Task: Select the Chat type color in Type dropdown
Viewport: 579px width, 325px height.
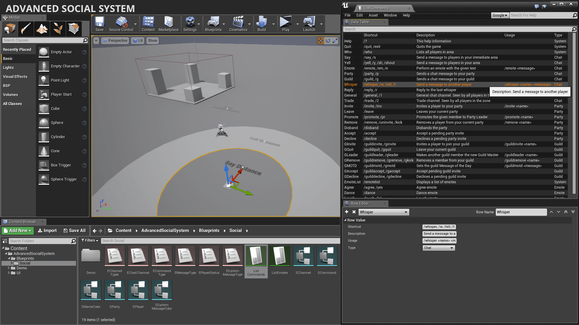Action: click(438, 248)
